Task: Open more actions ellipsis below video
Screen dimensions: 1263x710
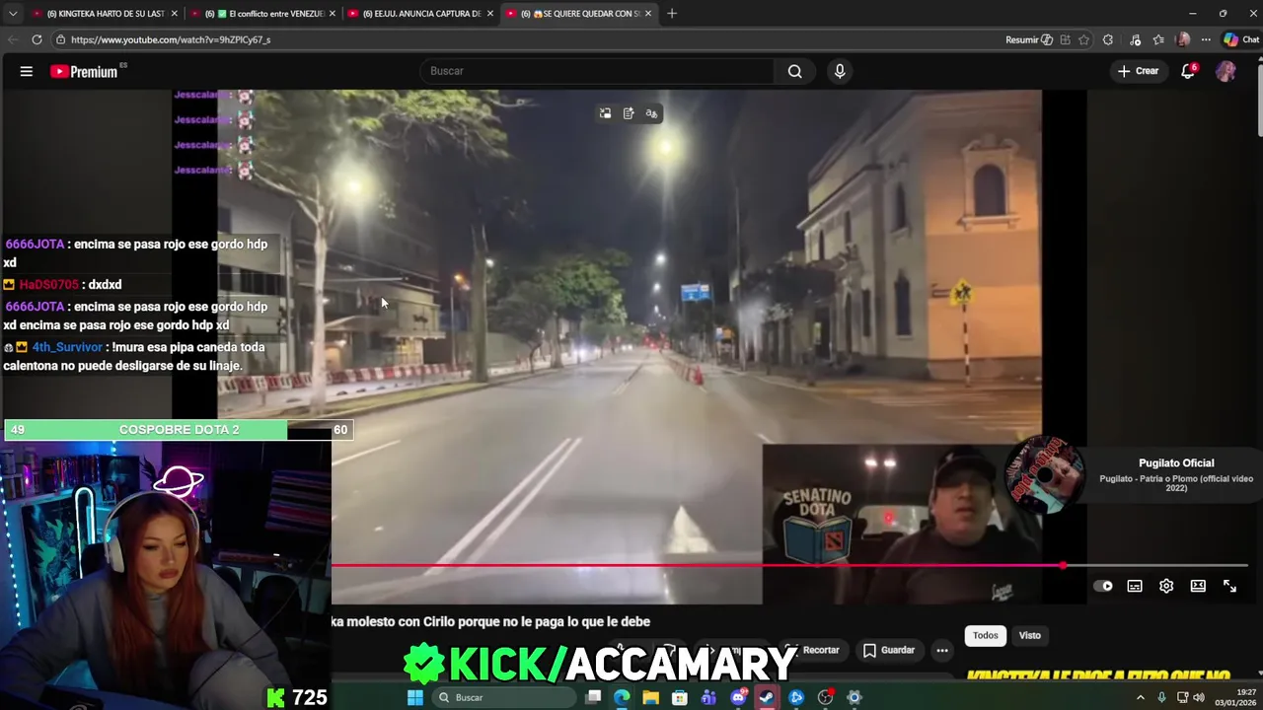Action: (942, 650)
